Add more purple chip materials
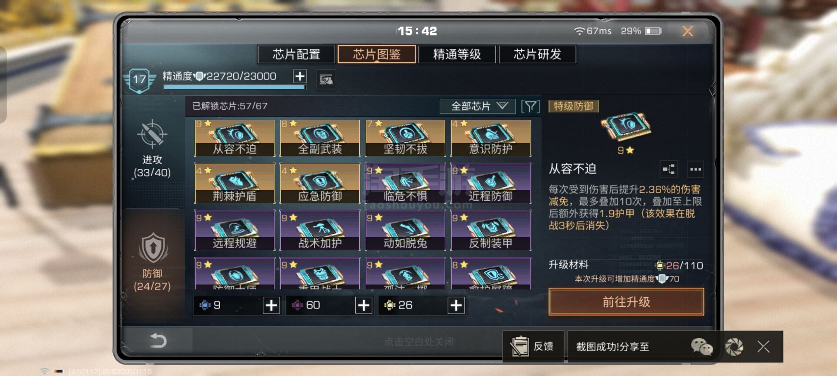 pos(364,305)
